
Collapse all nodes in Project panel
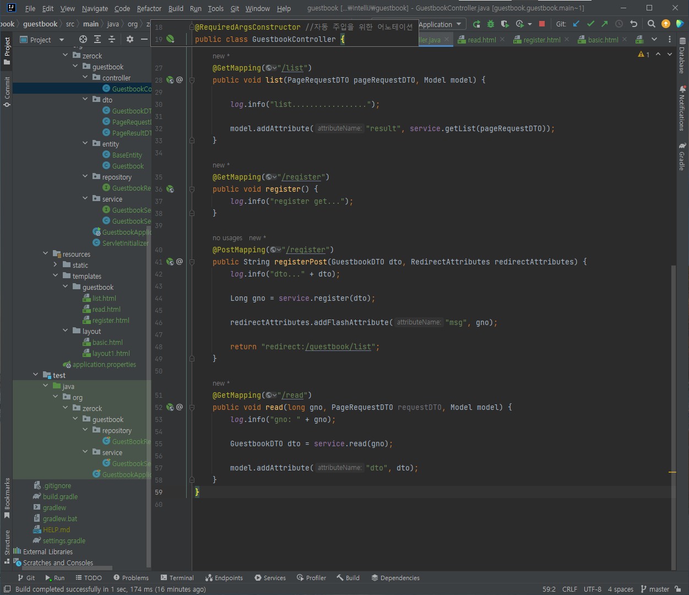pos(112,39)
